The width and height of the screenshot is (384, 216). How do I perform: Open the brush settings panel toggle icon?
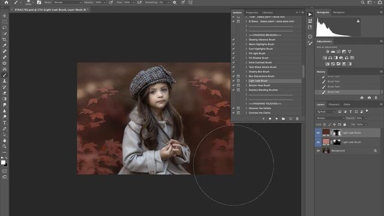coord(39,2)
